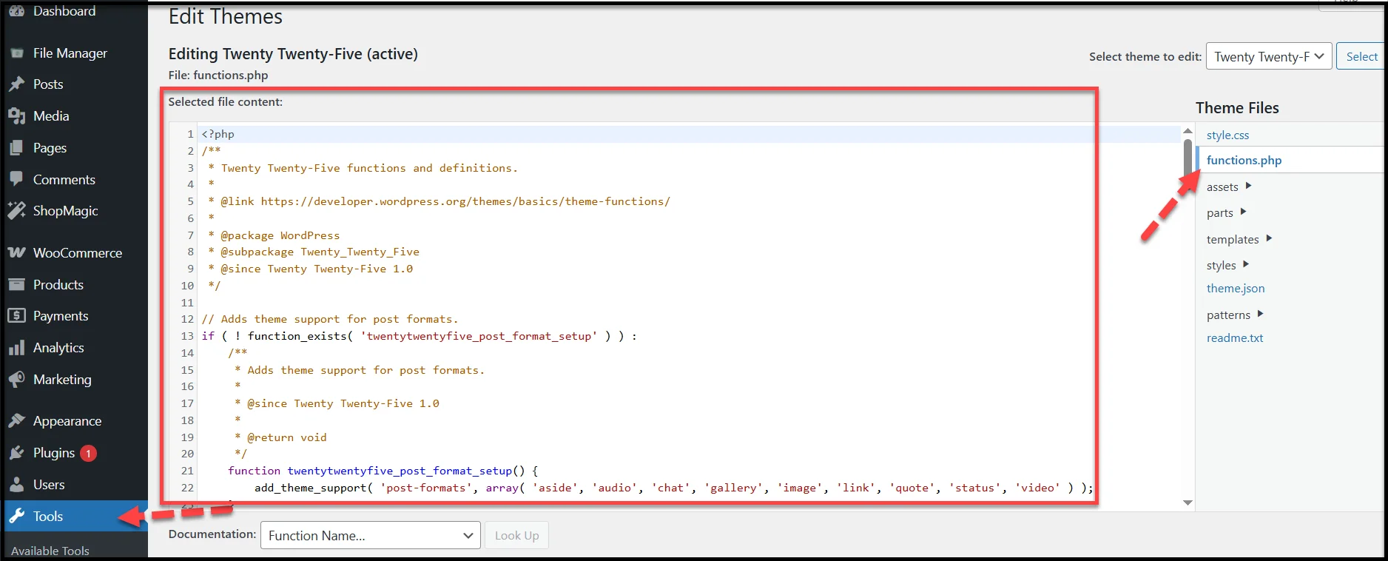
Task: Click the add_theme_support code line
Action: pyautogui.click(x=673, y=488)
